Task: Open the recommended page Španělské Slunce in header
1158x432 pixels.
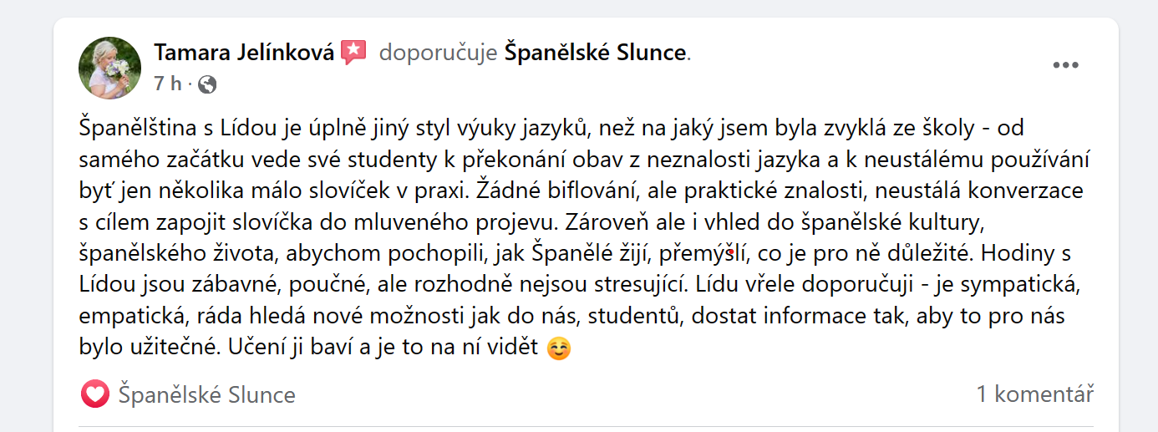Action: click(x=594, y=53)
